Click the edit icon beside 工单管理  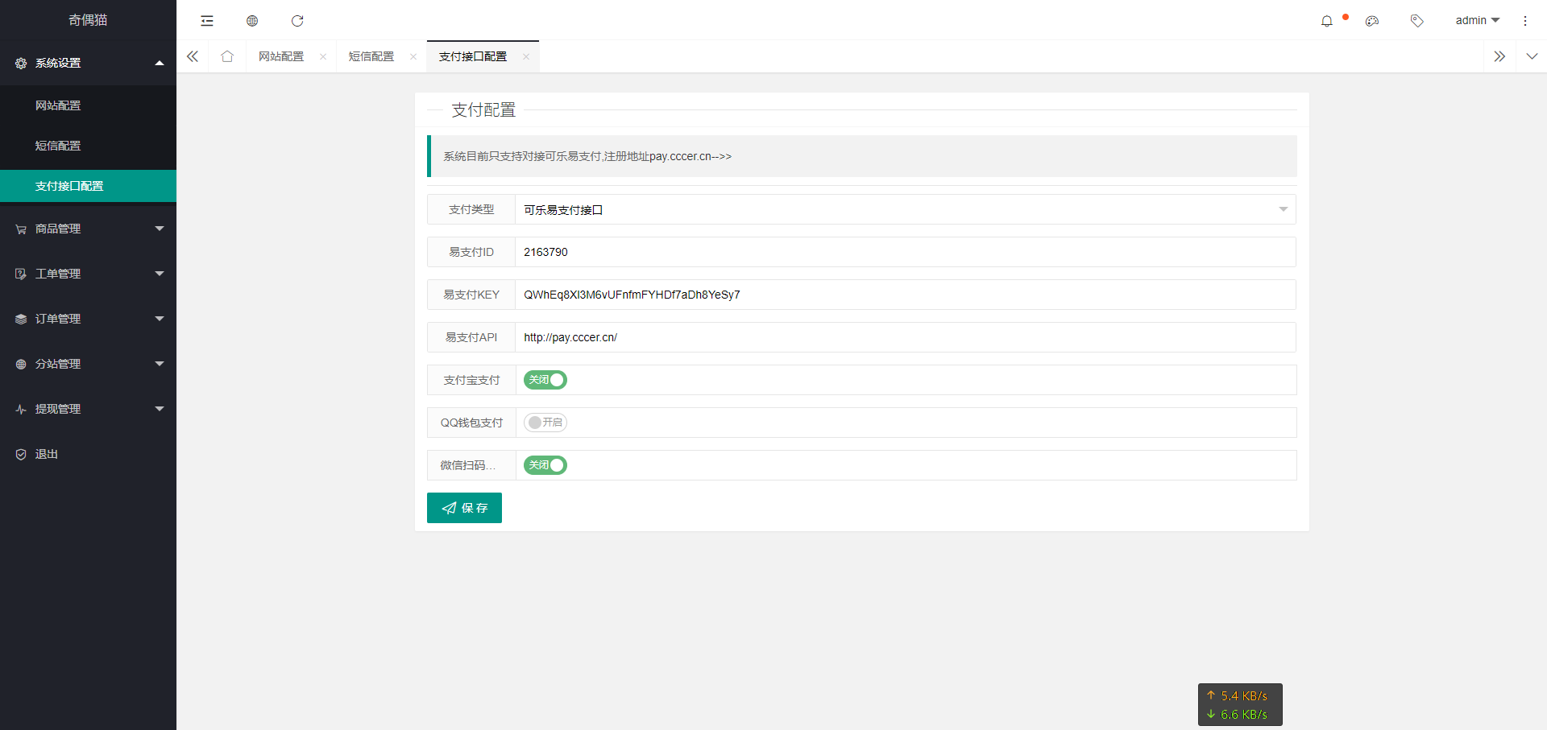(21, 274)
